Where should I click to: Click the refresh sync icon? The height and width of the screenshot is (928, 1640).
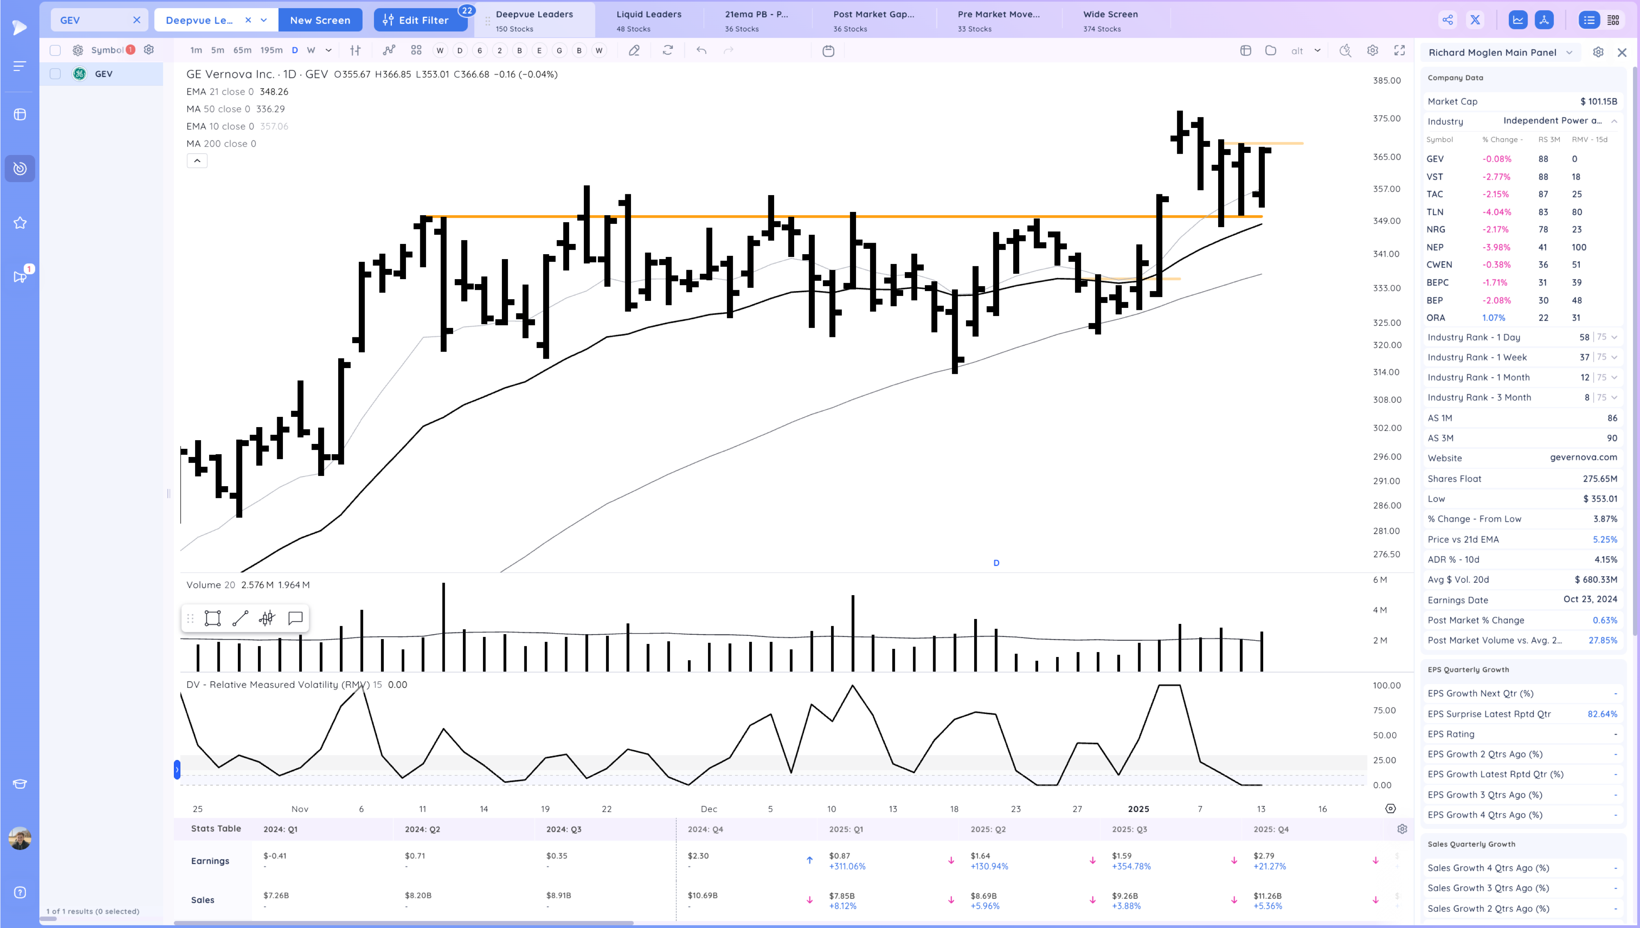[x=667, y=50]
